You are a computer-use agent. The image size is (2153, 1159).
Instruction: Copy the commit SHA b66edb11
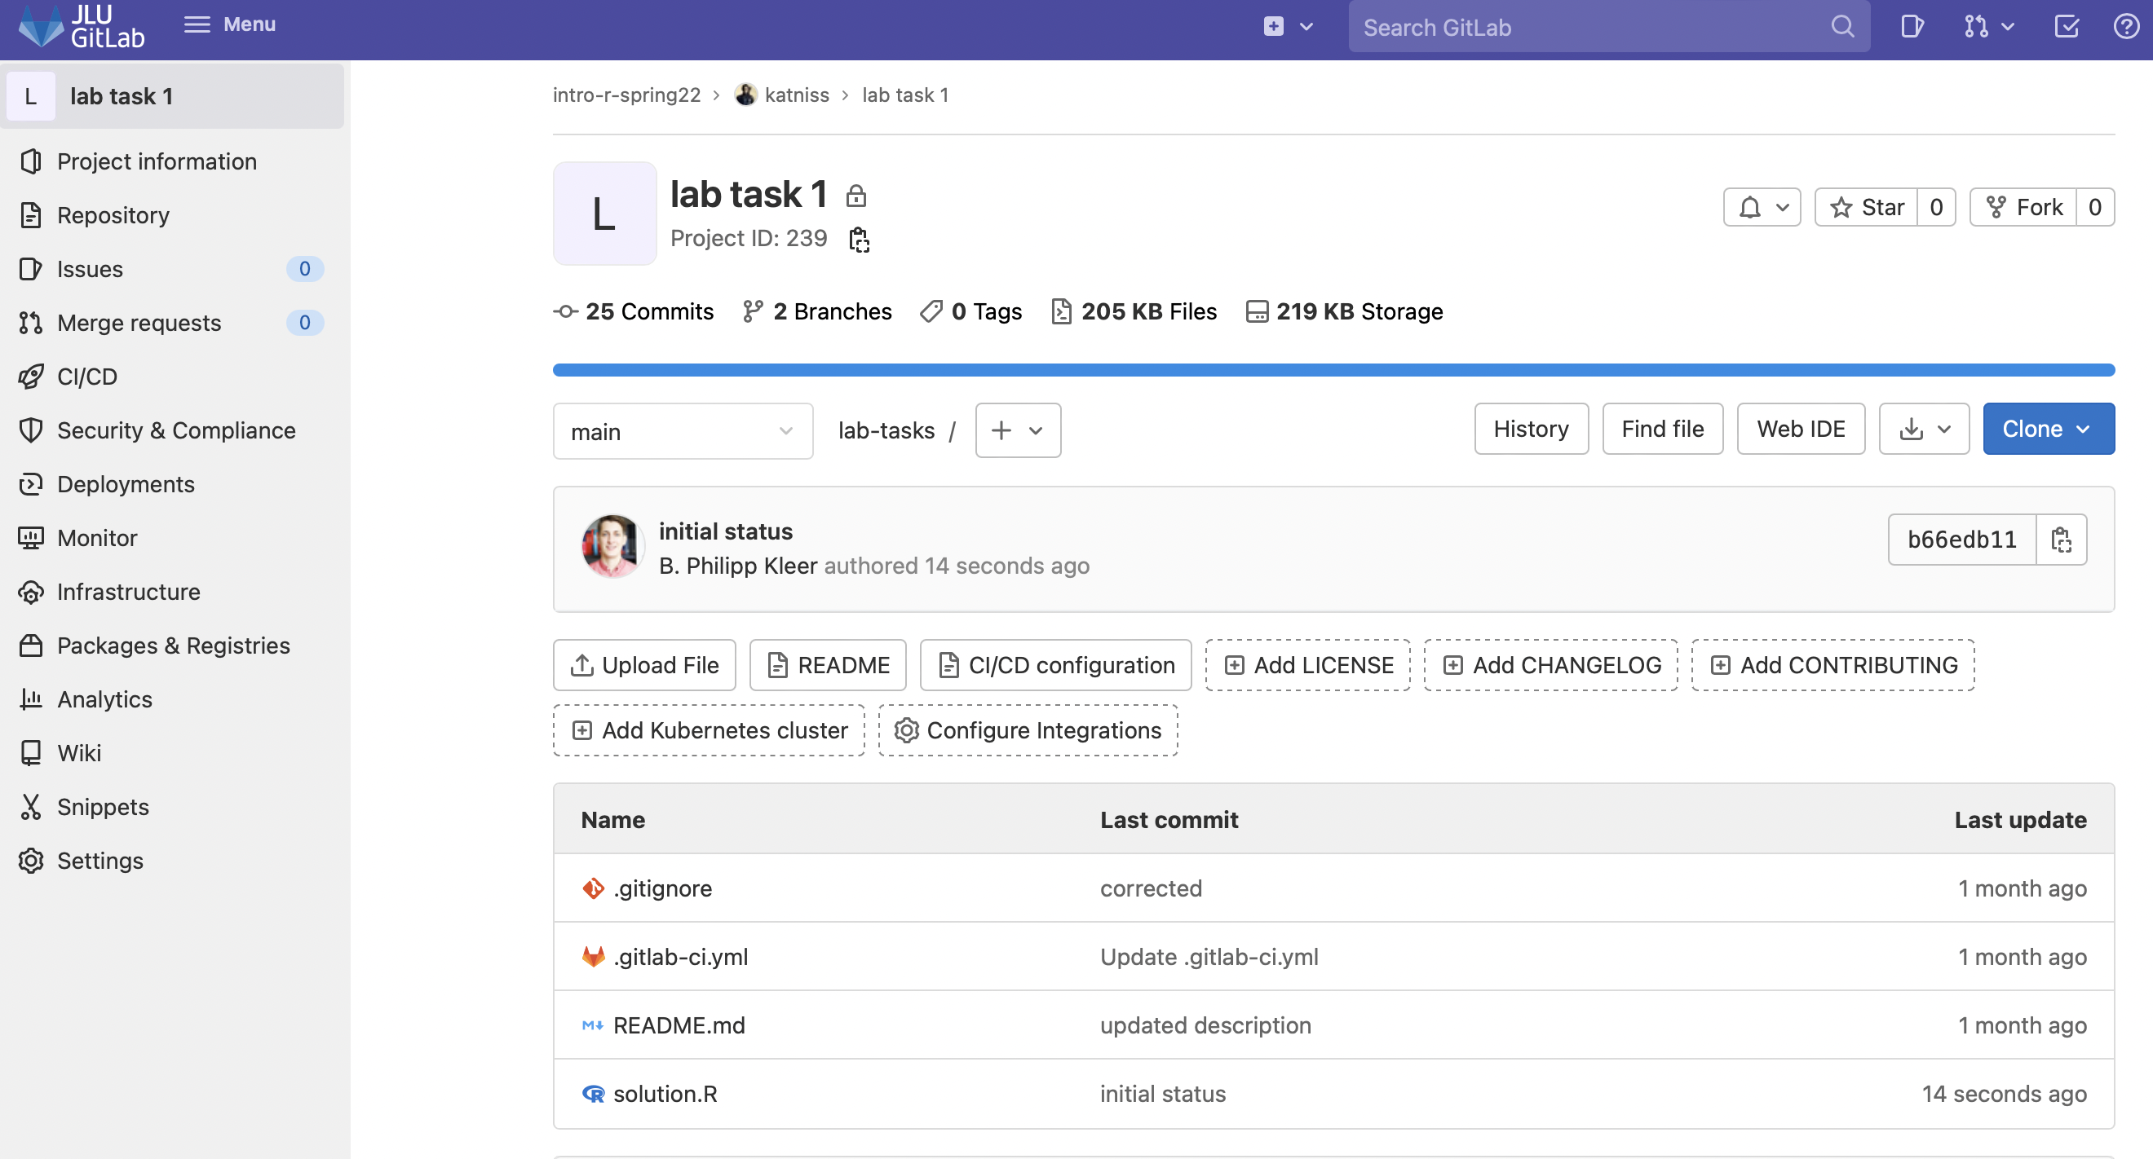2061,540
